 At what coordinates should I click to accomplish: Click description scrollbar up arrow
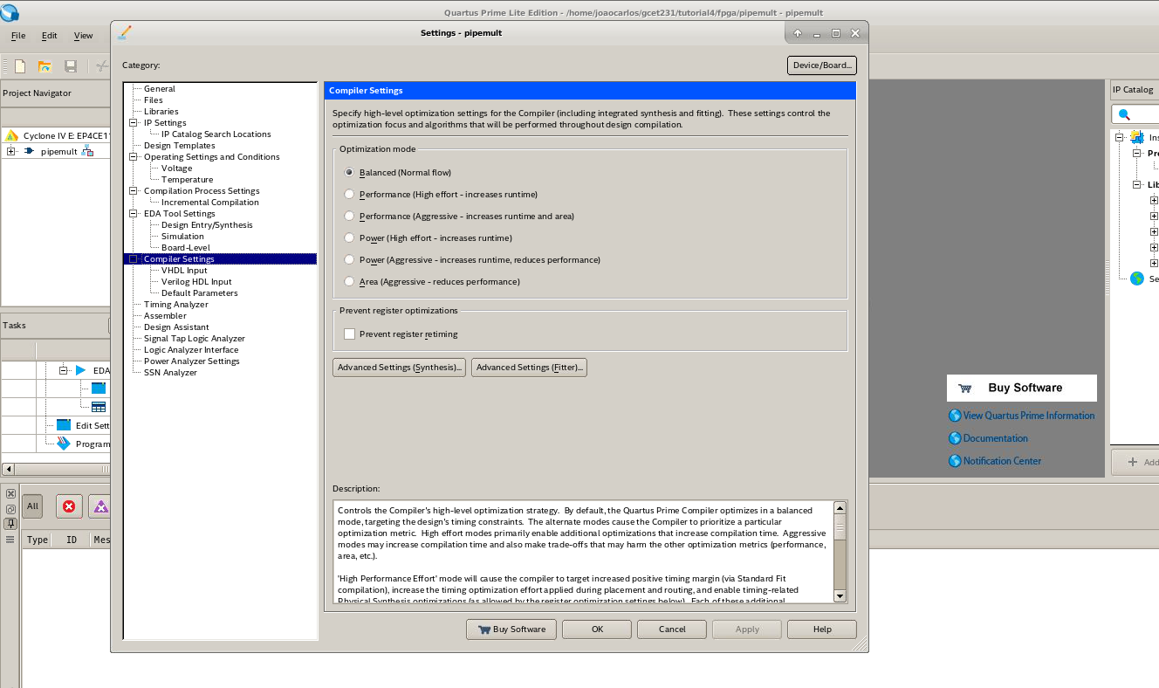click(840, 507)
